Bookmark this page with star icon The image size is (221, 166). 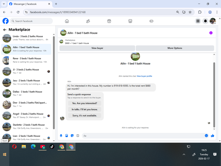[190, 12]
